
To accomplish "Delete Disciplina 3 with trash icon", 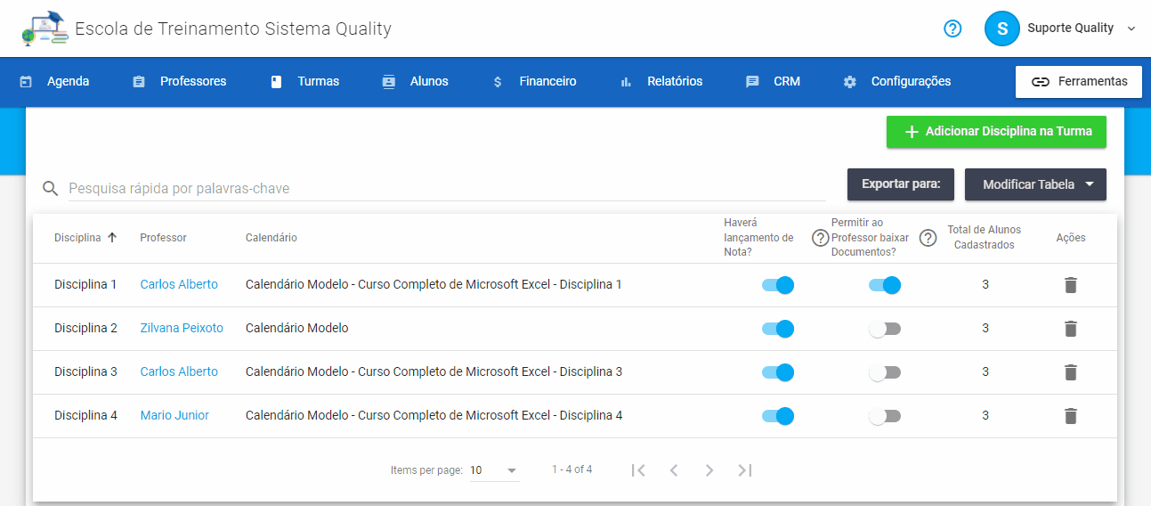I will click(x=1071, y=372).
